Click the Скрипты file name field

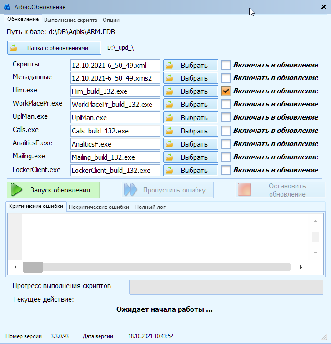tap(115, 65)
